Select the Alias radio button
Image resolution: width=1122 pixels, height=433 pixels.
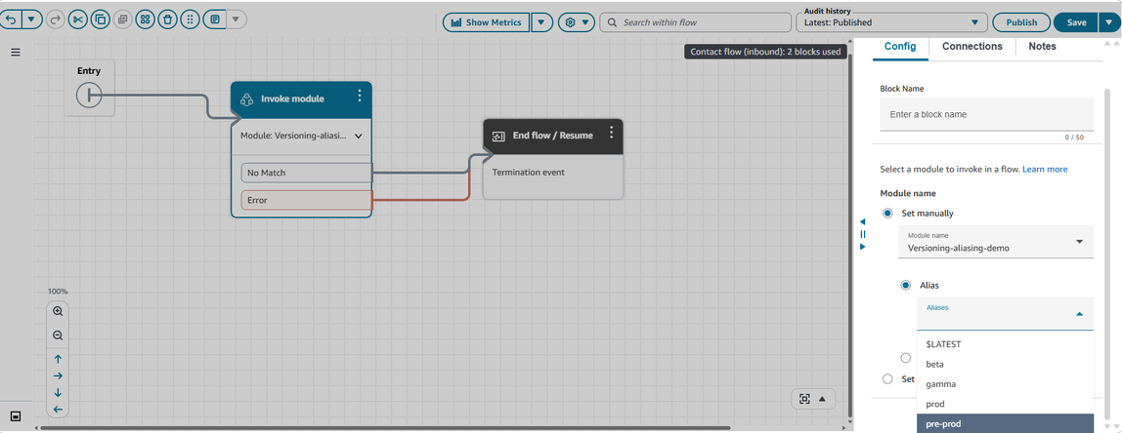[x=906, y=286]
